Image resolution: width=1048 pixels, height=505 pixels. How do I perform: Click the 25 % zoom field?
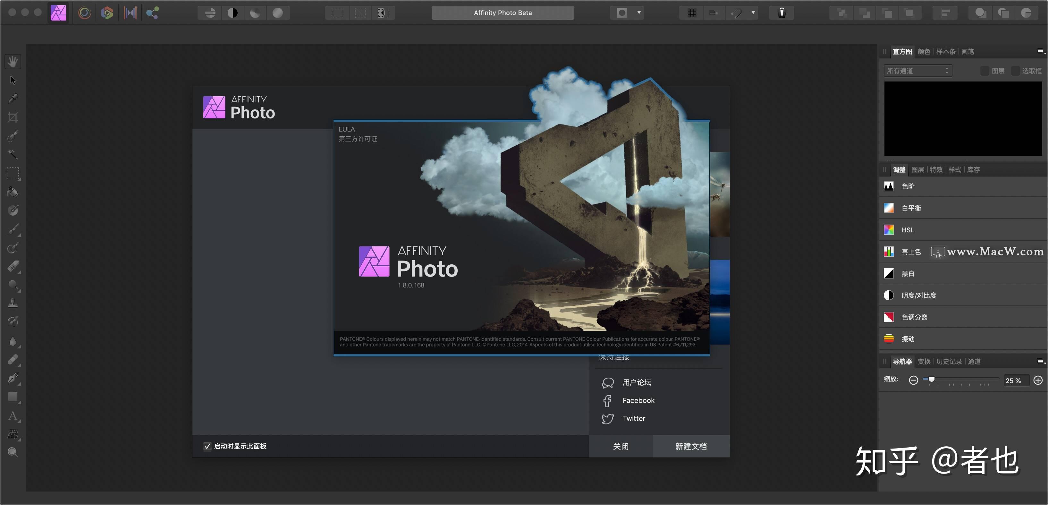click(x=1016, y=381)
